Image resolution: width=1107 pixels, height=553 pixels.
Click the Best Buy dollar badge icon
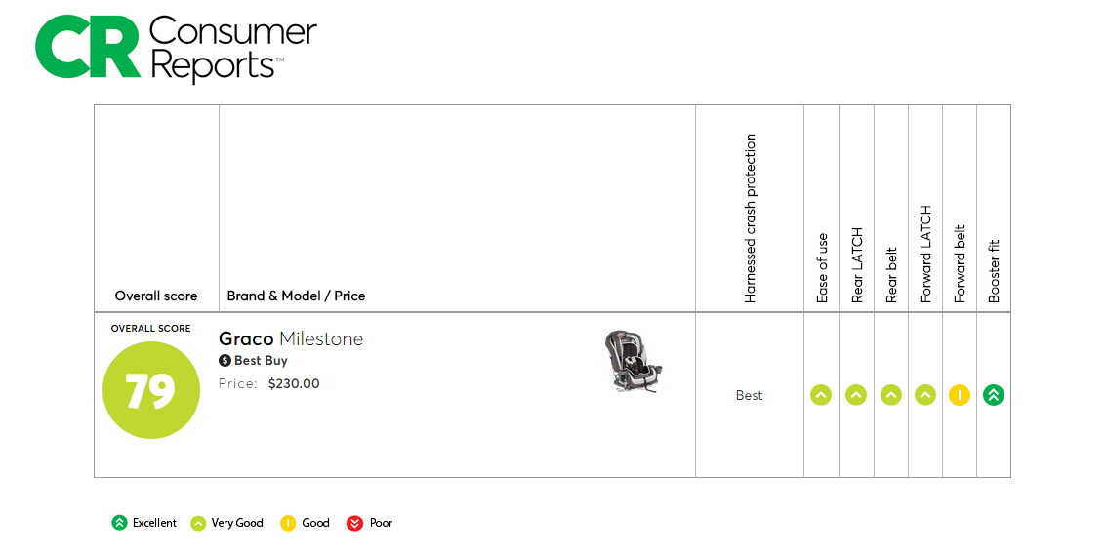(225, 361)
